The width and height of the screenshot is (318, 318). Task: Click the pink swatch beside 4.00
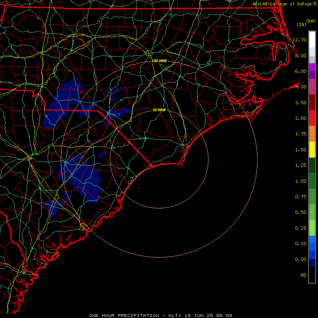point(312,87)
